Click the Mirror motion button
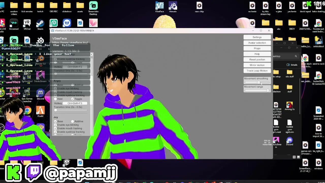Screen dimensions: 325x183 (x=257, y=65)
